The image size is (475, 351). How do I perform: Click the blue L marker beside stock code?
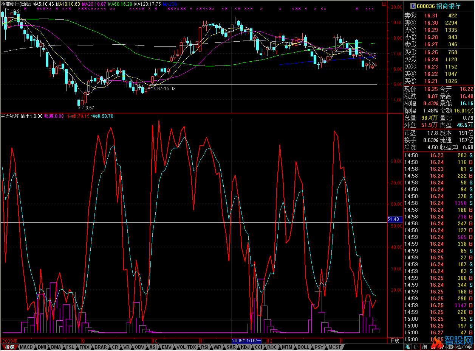pyautogui.click(x=414, y=6)
